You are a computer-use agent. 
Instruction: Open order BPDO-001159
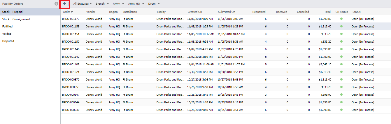(71, 27)
